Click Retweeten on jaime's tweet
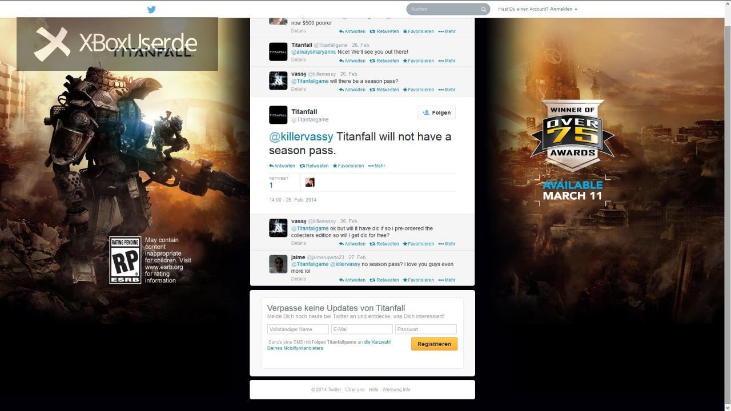 (x=384, y=280)
